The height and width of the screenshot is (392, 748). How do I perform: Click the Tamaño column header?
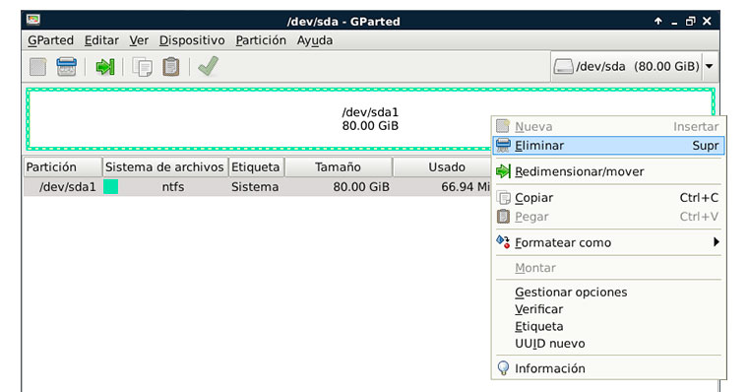339,167
